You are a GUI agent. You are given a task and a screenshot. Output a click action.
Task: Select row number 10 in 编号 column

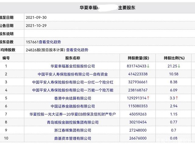coord(6,138)
